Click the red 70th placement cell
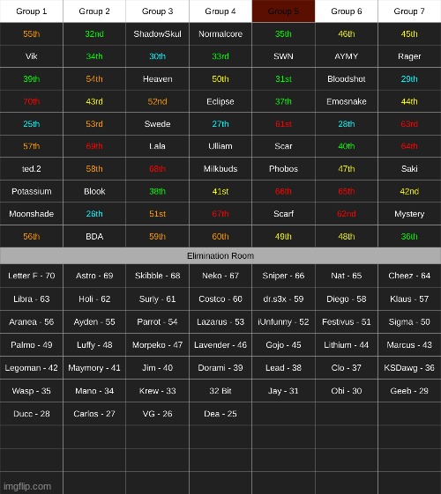441x494 pixels. tap(31, 101)
